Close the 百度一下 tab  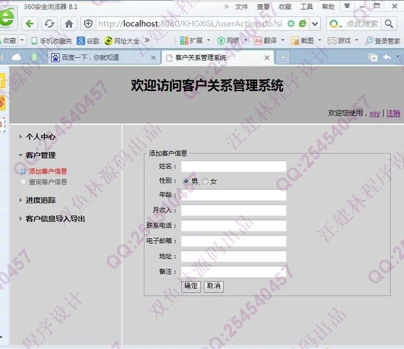(153, 58)
